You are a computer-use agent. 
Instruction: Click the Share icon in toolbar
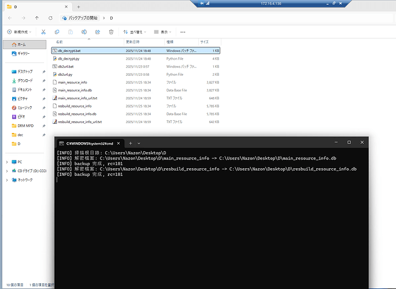pos(97,32)
